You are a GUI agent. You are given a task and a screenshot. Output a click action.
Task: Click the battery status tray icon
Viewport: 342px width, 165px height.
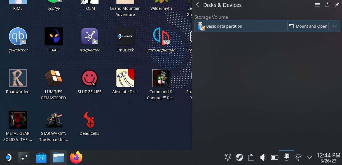(275, 157)
